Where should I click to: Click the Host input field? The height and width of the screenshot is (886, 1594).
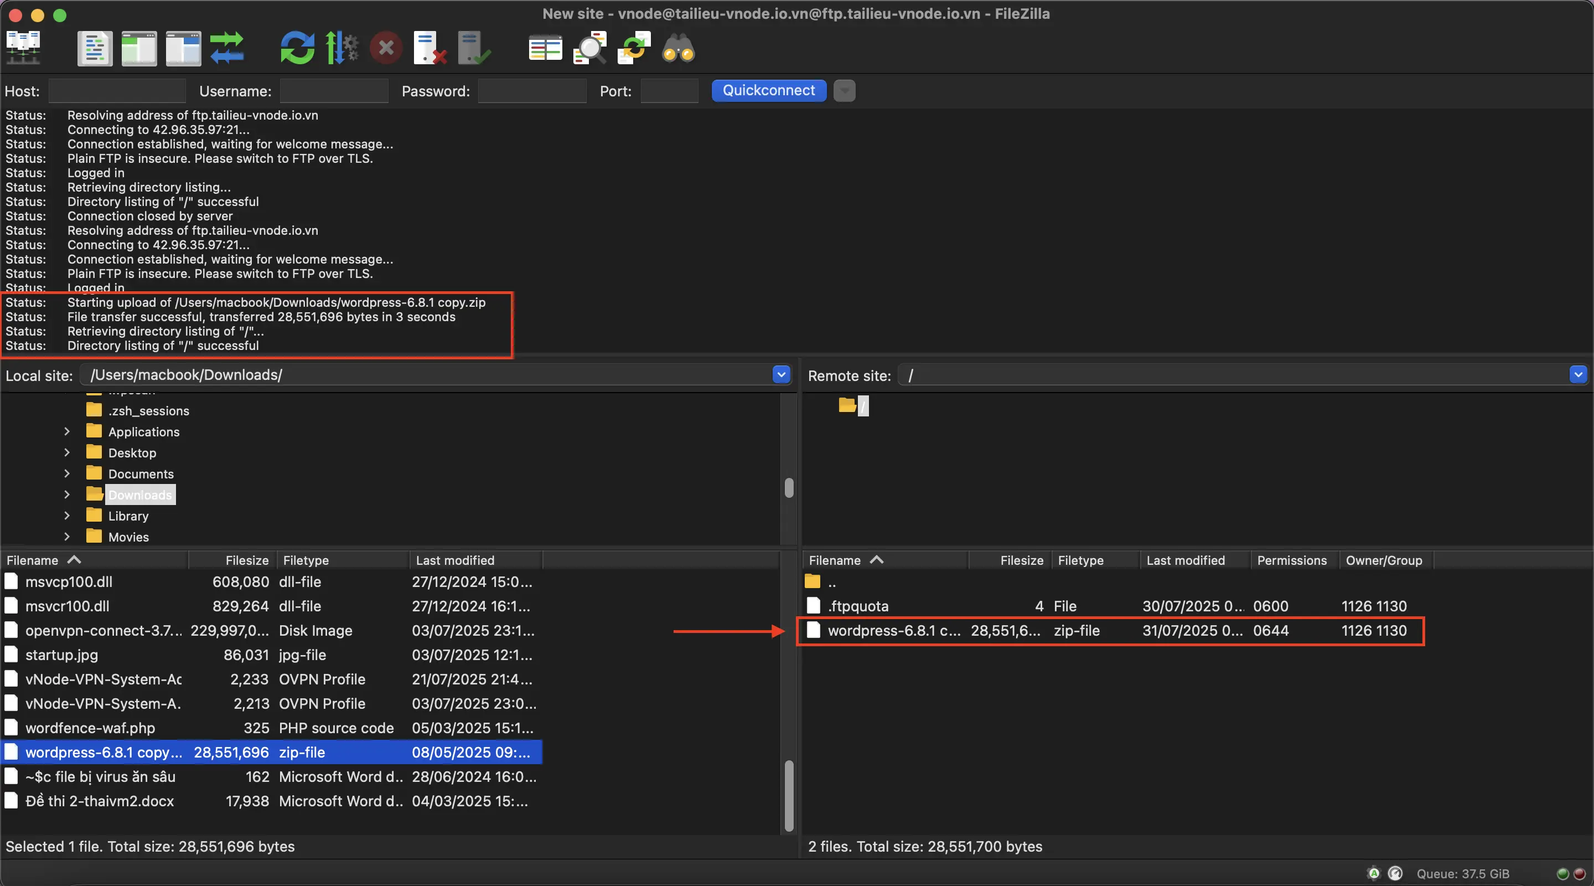pos(117,91)
